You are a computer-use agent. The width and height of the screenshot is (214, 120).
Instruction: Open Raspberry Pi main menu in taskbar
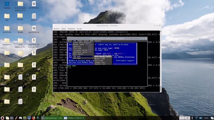[x=2, y=118]
